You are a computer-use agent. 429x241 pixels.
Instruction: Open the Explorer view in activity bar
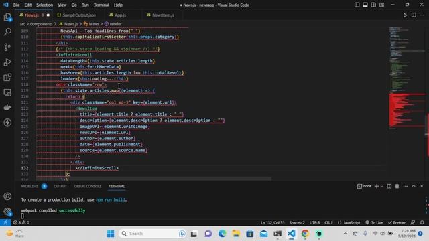tap(7, 17)
